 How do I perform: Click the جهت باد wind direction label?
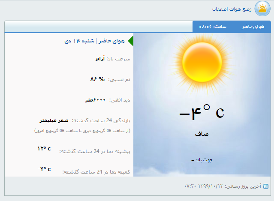tap(202, 160)
